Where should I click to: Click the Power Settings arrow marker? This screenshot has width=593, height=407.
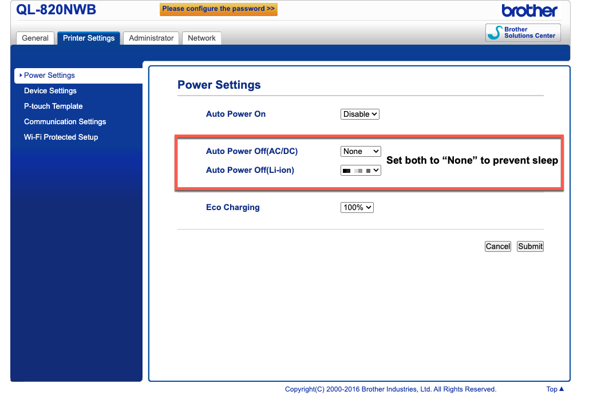(x=21, y=75)
